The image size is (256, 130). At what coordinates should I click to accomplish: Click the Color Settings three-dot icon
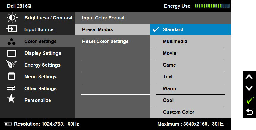tap(12, 41)
